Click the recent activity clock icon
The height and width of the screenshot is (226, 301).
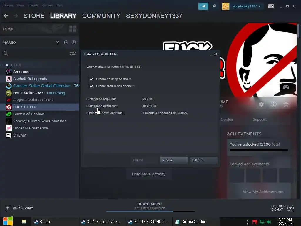point(66,42)
